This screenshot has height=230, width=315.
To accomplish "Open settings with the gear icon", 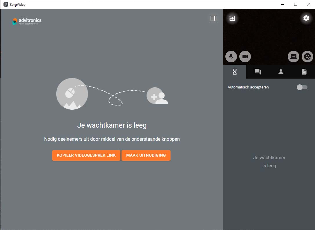I will [306, 19].
